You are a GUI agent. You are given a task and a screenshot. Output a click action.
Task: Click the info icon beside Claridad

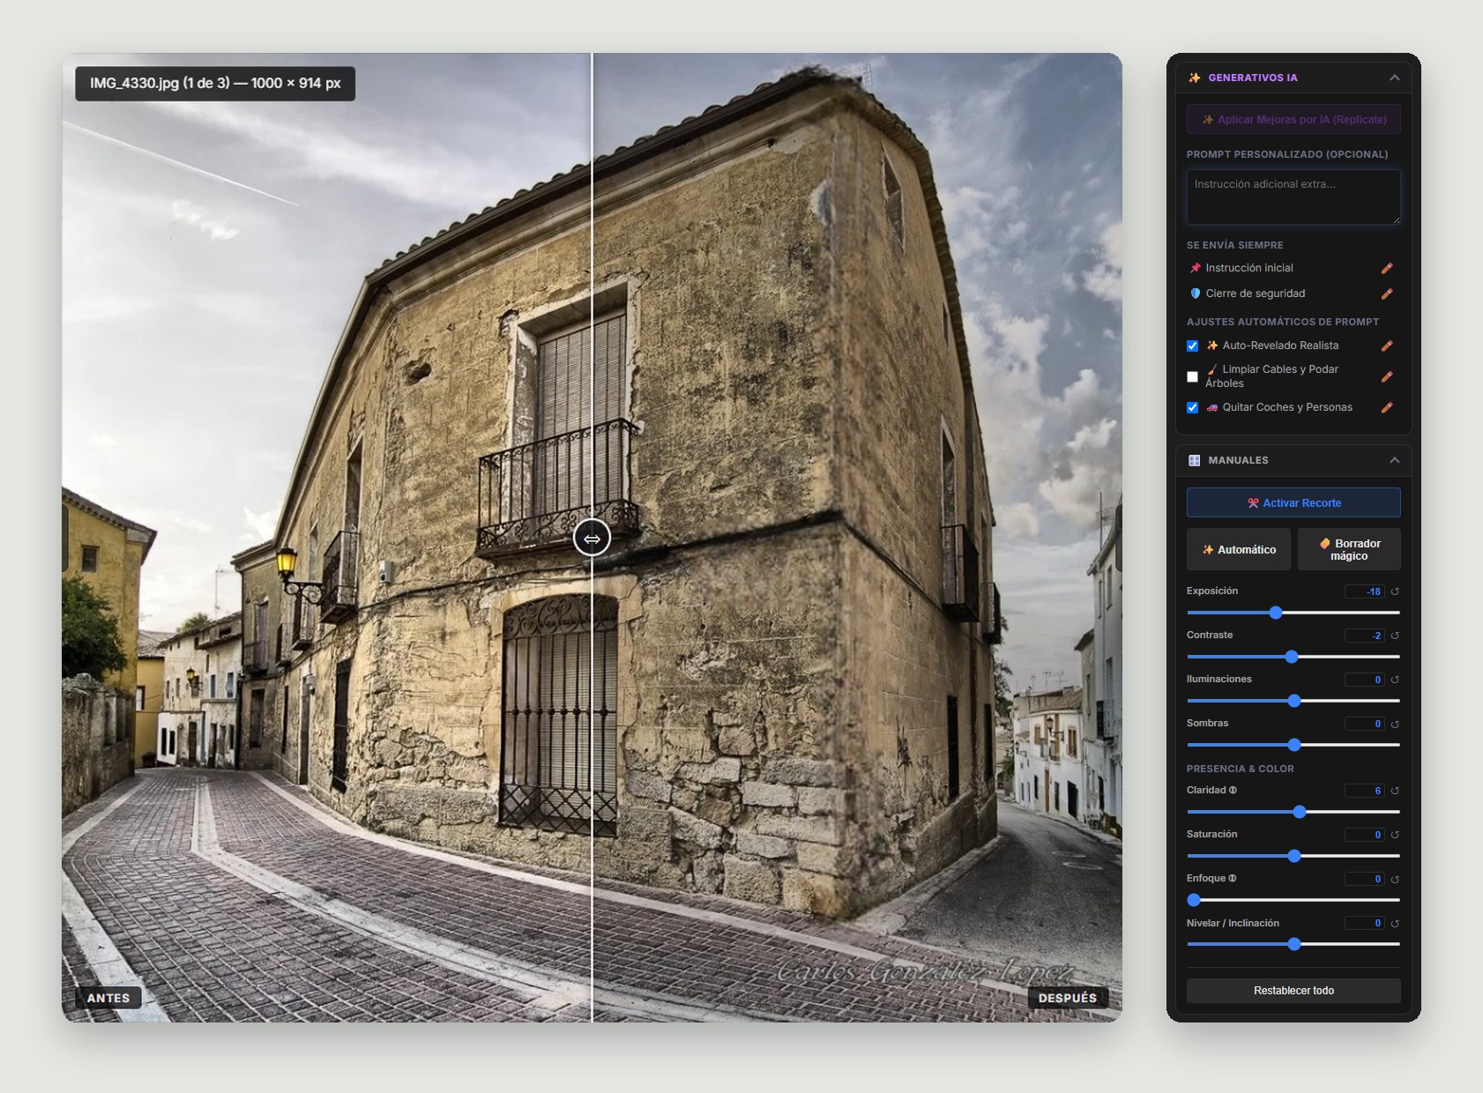1233,790
